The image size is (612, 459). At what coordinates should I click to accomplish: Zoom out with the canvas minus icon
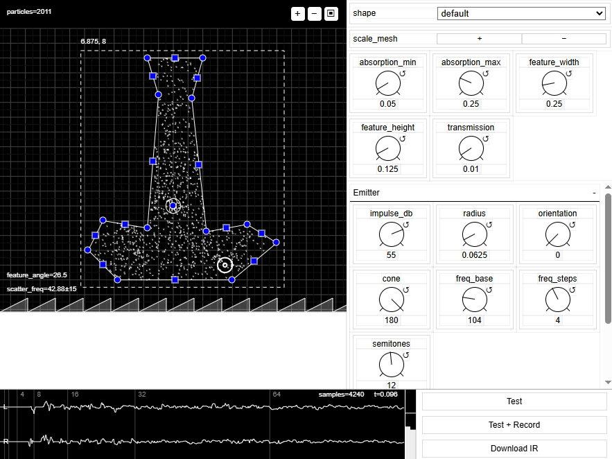click(314, 13)
